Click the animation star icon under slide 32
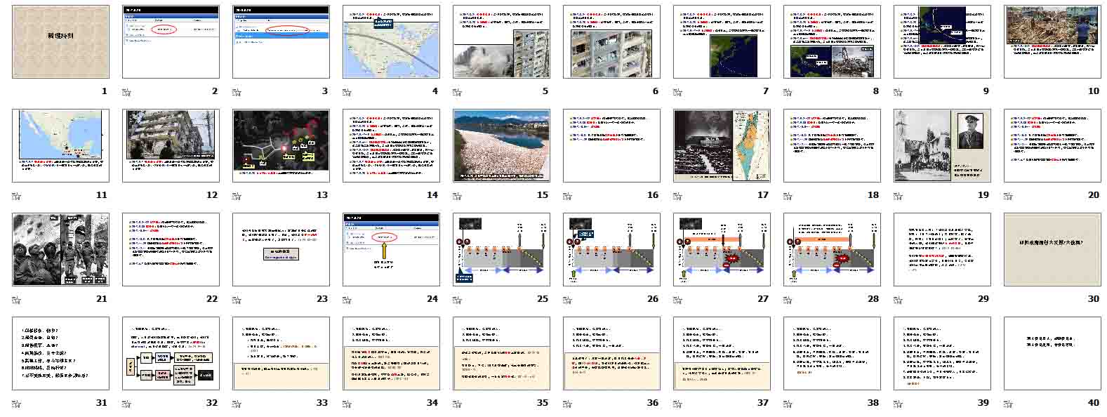Viewport: 1107px width, 417px height. [x=126, y=403]
